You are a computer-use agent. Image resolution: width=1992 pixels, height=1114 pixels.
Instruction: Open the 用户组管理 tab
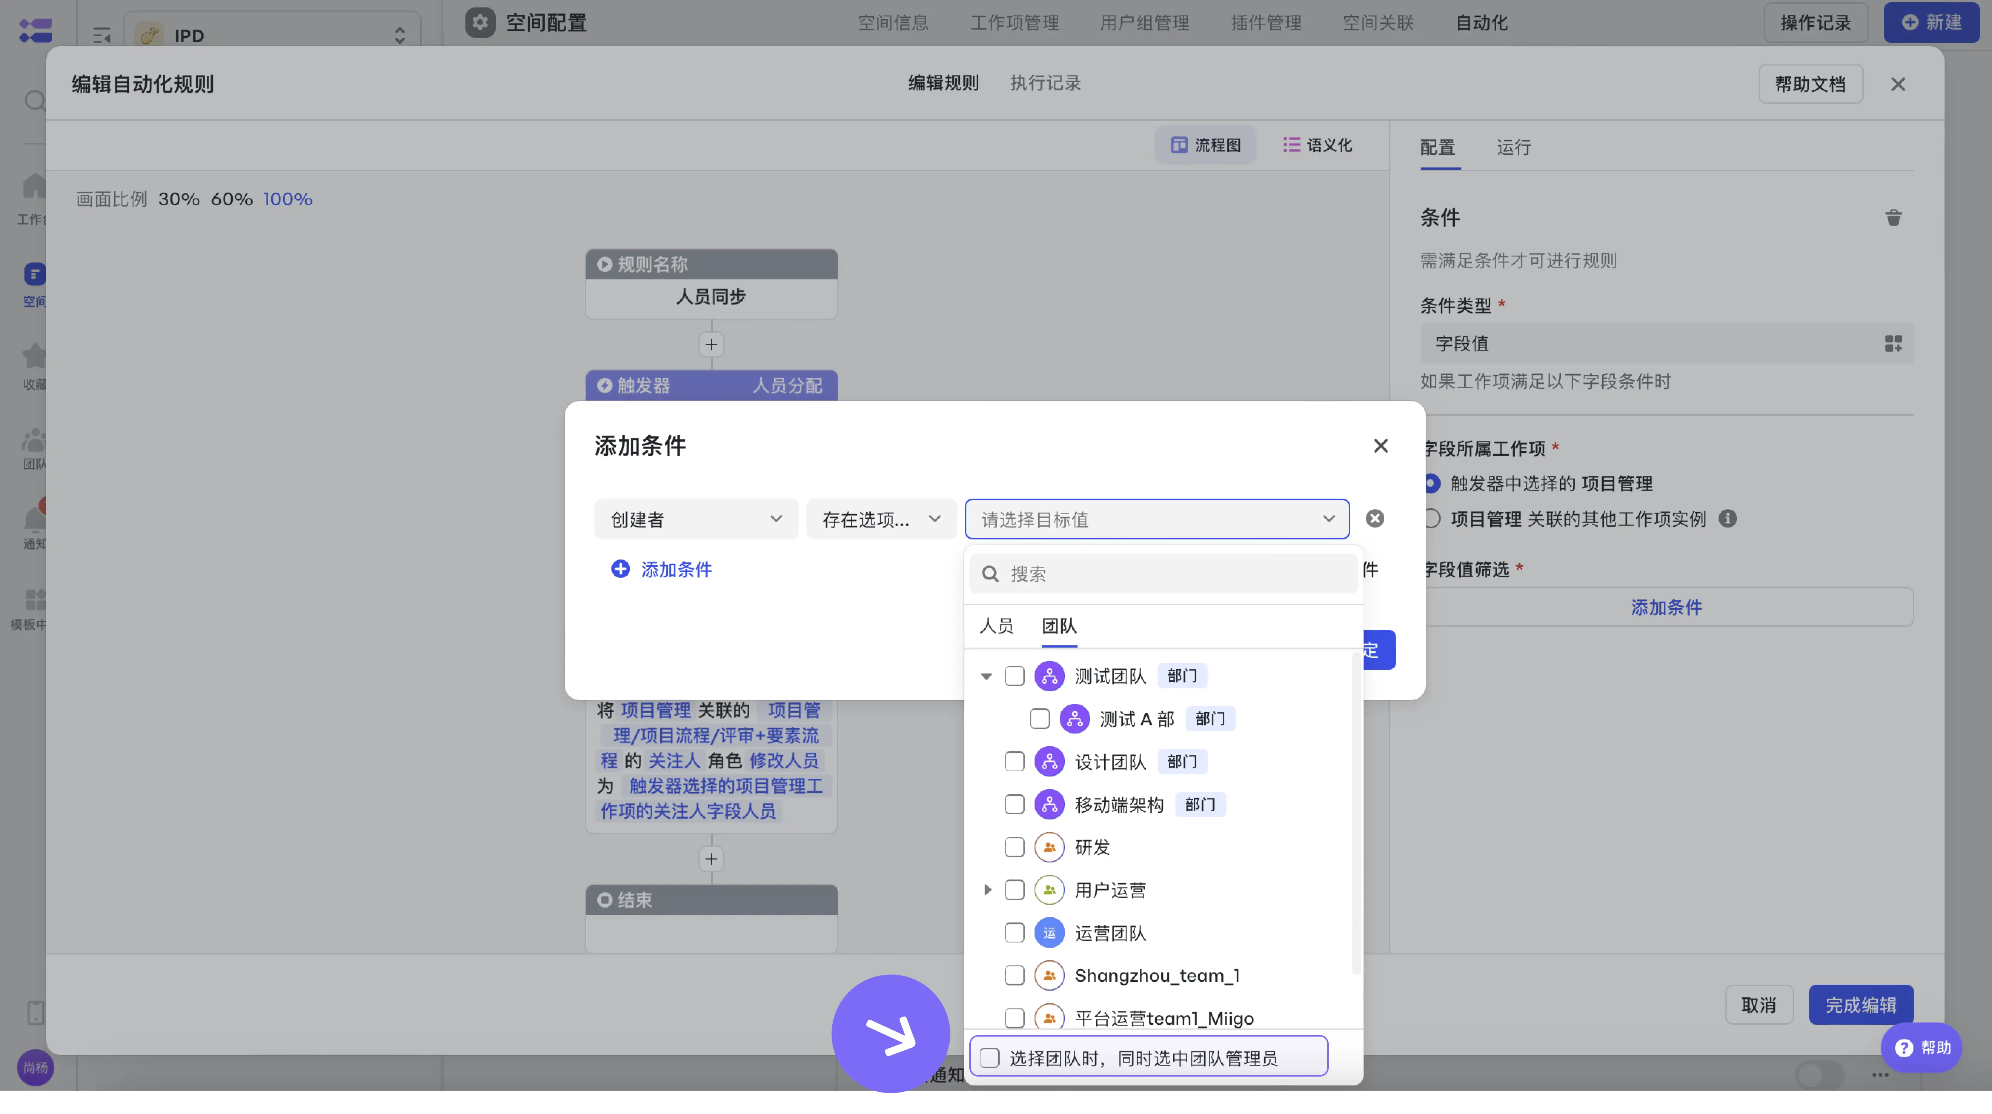coord(1145,23)
